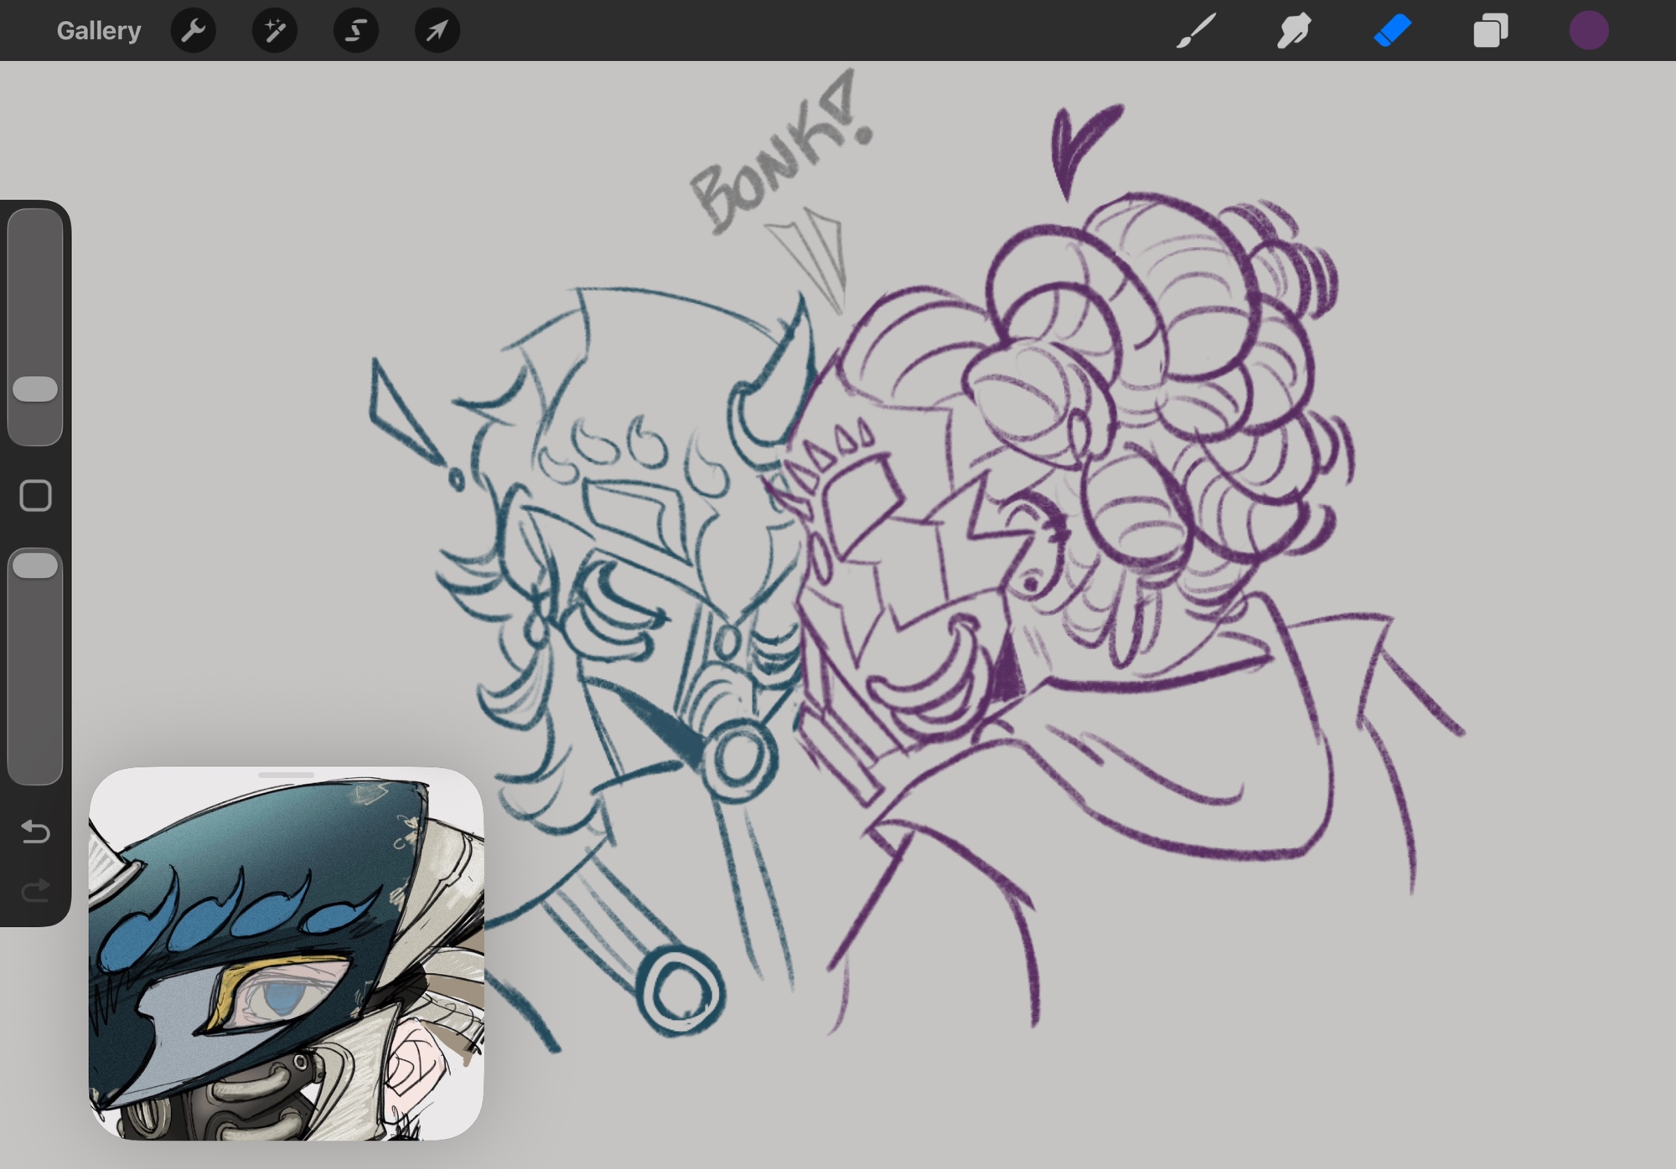This screenshot has width=1676, height=1169.
Task: Tap the Redo arrow
Action: coord(35,891)
